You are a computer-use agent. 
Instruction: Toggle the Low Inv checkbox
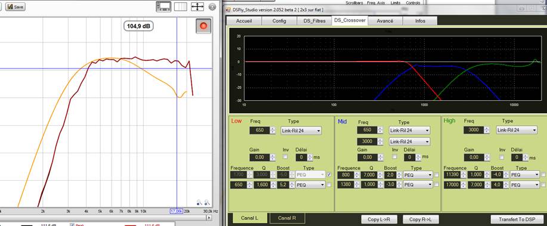click(x=285, y=157)
